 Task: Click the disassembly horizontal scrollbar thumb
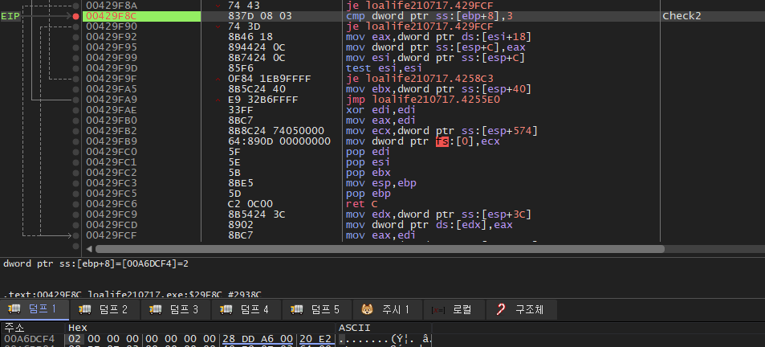[380, 249]
